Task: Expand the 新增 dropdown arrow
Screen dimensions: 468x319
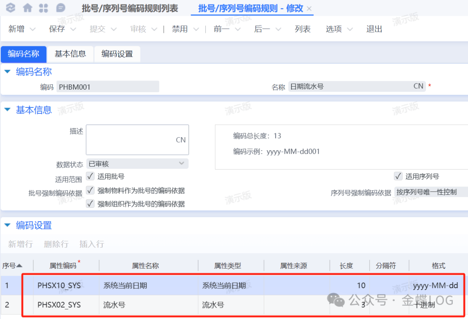Action: tap(32, 29)
